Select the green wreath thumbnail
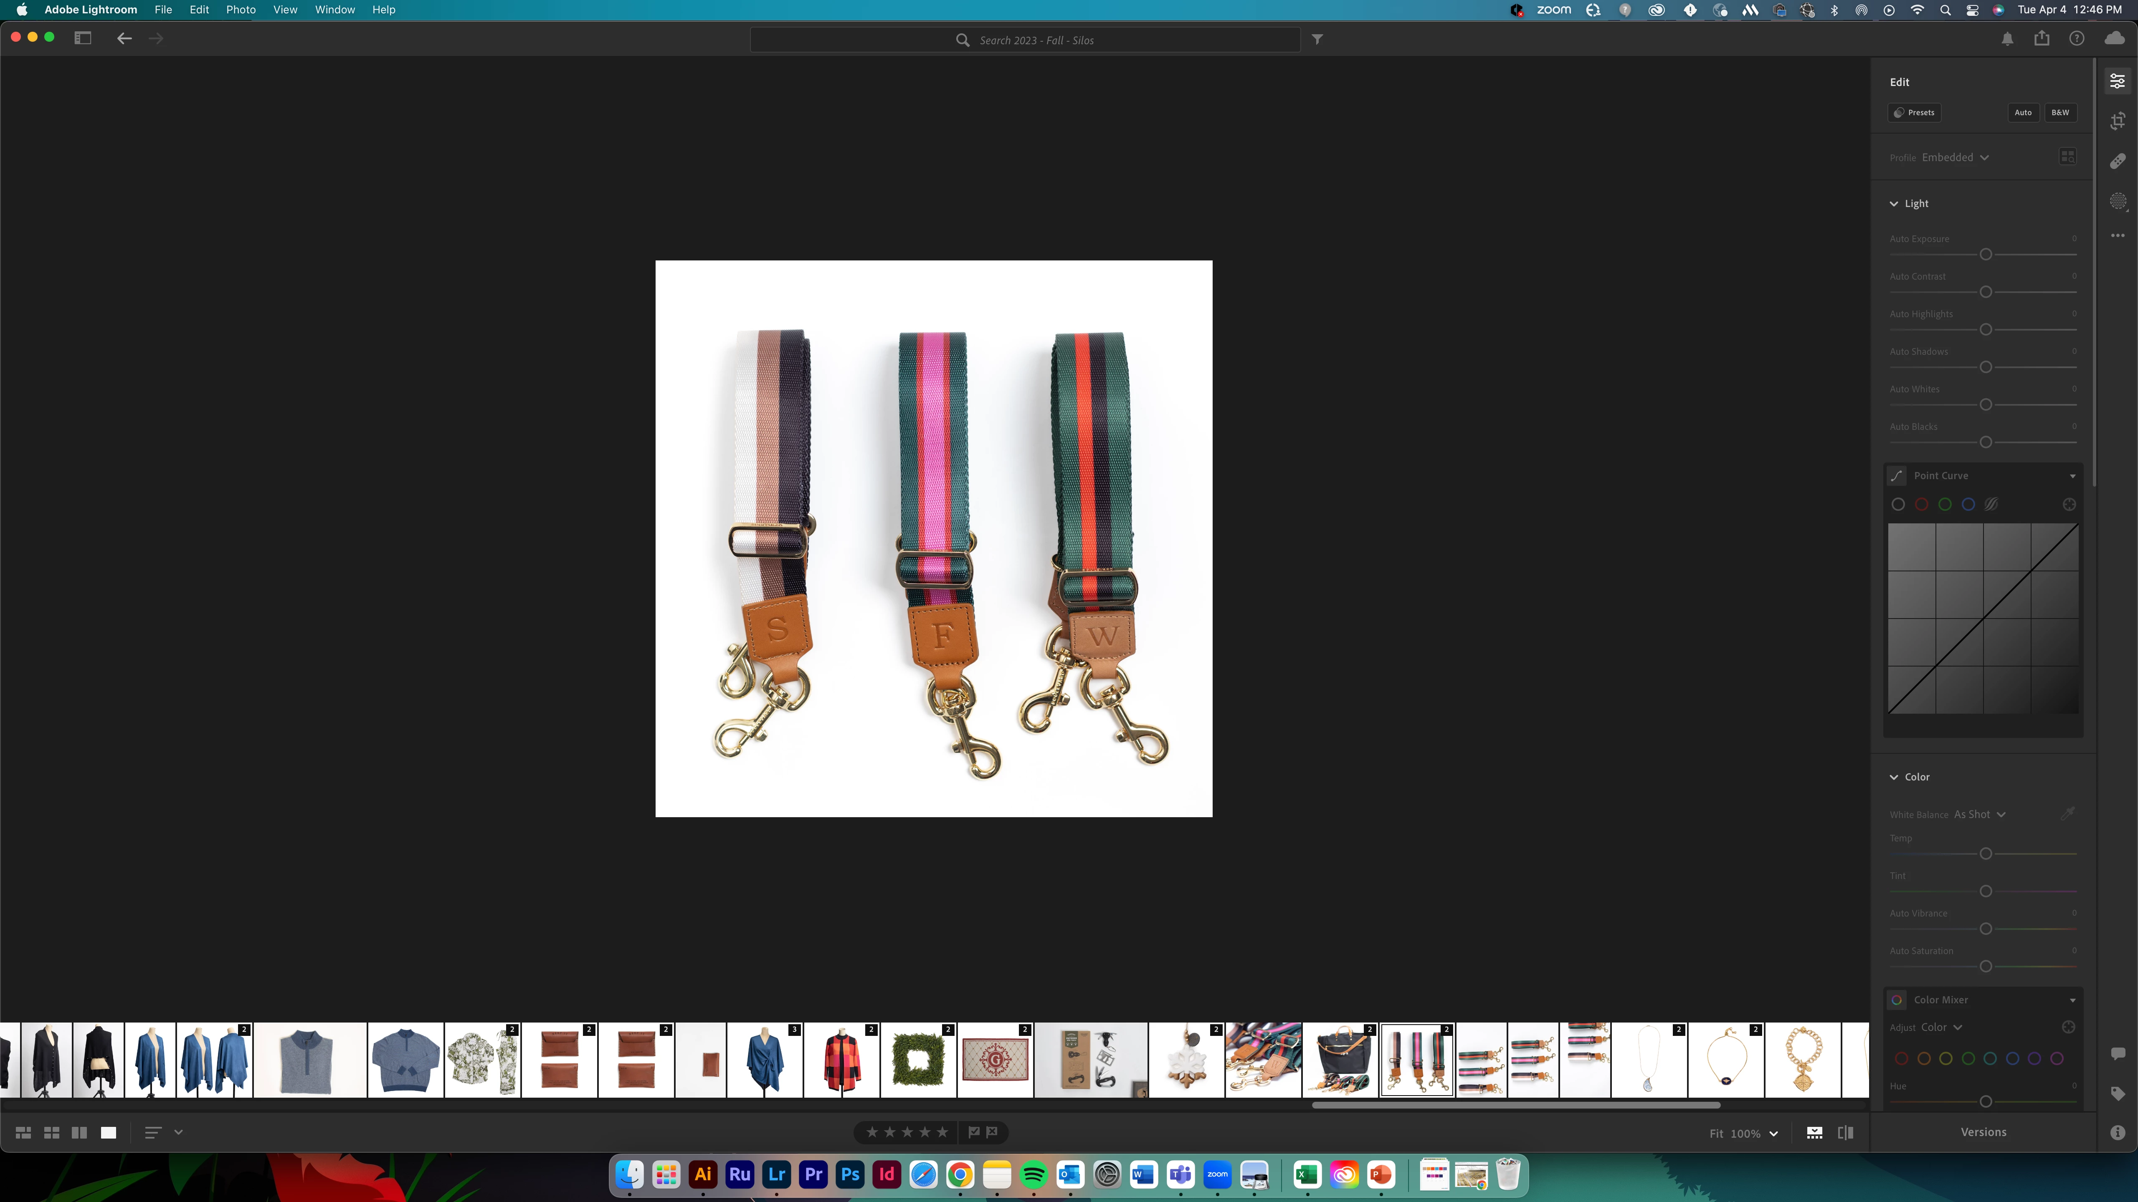Screen dimensions: 2138x1202 pos(918,1060)
